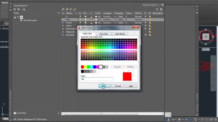This screenshot has width=218, height=122.
Task: Click Plot icon for layer 0
Action: coord(145,17)
